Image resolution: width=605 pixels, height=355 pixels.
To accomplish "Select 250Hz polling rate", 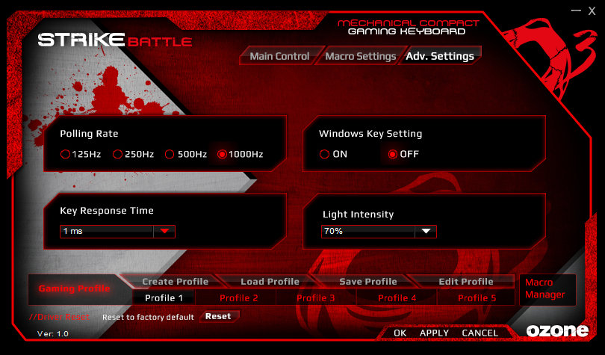I will 117,154.
